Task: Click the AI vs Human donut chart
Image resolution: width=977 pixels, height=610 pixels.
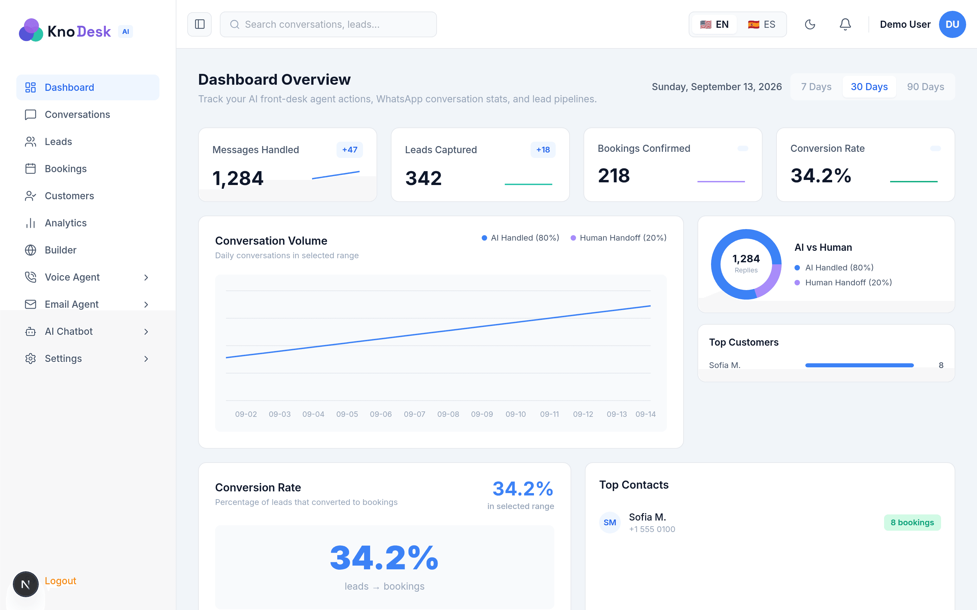Action: (x=746, y=264)
